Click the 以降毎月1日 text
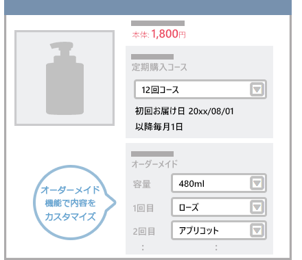 tap(159, 127)
